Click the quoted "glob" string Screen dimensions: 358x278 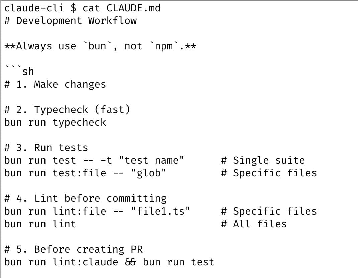click(149, 173)
